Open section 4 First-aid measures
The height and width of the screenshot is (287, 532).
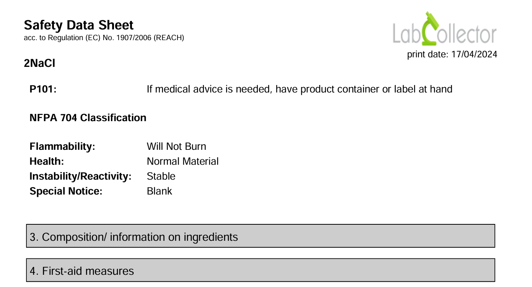pos(260,270)
